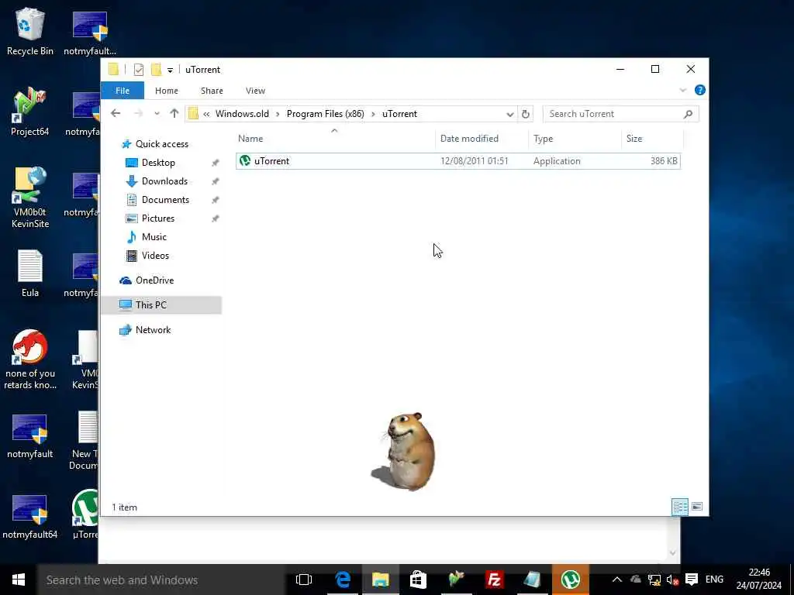This screenshot has width=794, height=595.
Task: Click the Search the web and Windows box
Action: 161,580
